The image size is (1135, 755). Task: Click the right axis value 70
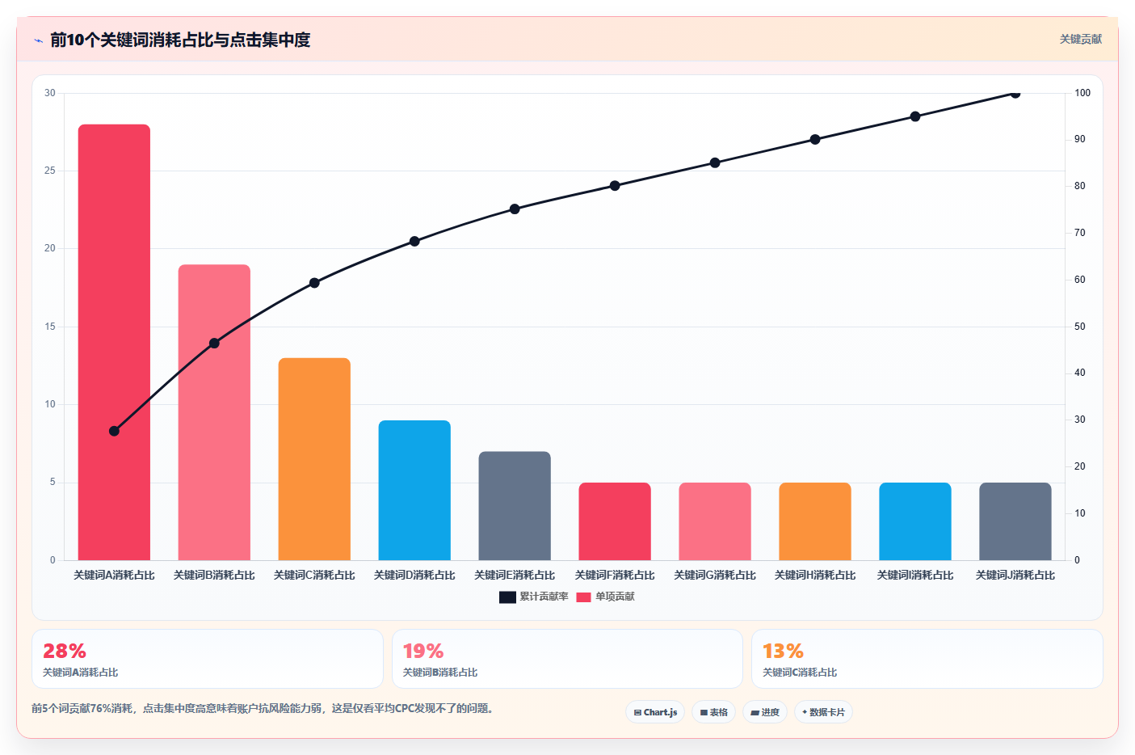pyautogui.click(x=1080, y=233)
